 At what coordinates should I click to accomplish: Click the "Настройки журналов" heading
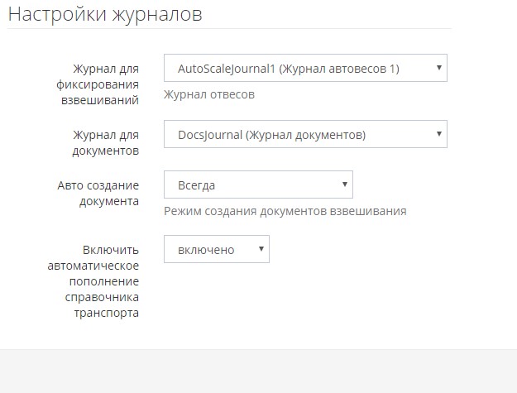105,15
